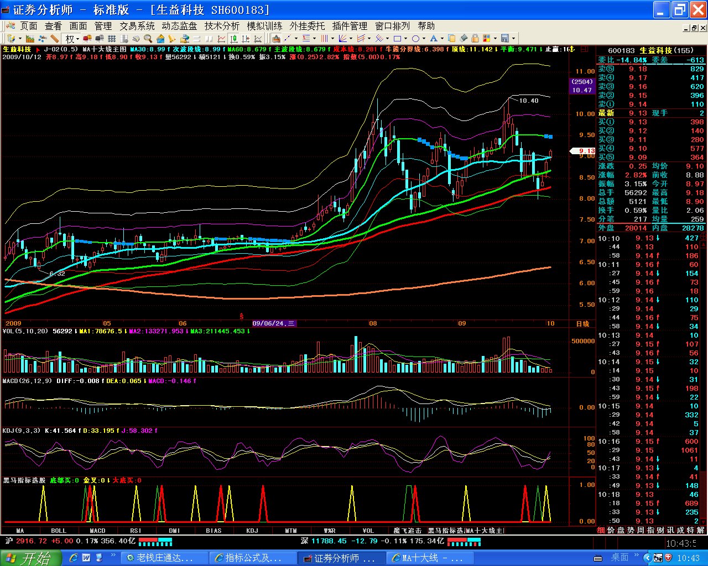Viewport: 708px width, 566px height.
Task: Open dropdown arrow beside the save icon
Action: coord(513,39)
